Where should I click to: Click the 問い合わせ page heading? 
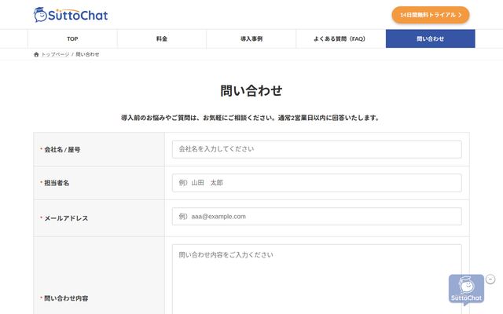pos(251,91)
